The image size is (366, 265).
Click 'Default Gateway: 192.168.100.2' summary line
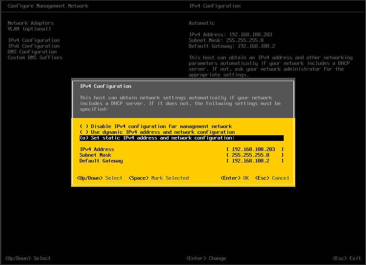click(x=232, y=46)
